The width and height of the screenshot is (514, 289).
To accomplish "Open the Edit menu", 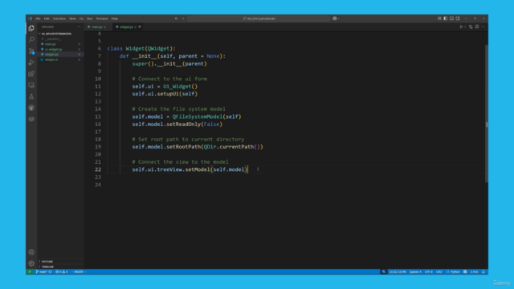I will point(47,18).
